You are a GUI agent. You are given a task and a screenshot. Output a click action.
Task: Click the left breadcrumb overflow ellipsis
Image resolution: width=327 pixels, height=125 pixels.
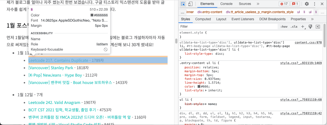click(x=182, y=12)
